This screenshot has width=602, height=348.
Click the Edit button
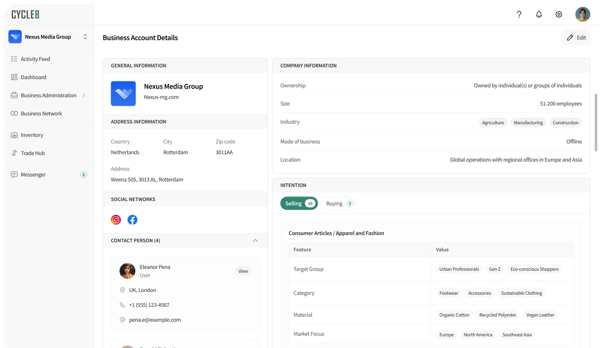(x=576, y=38)
